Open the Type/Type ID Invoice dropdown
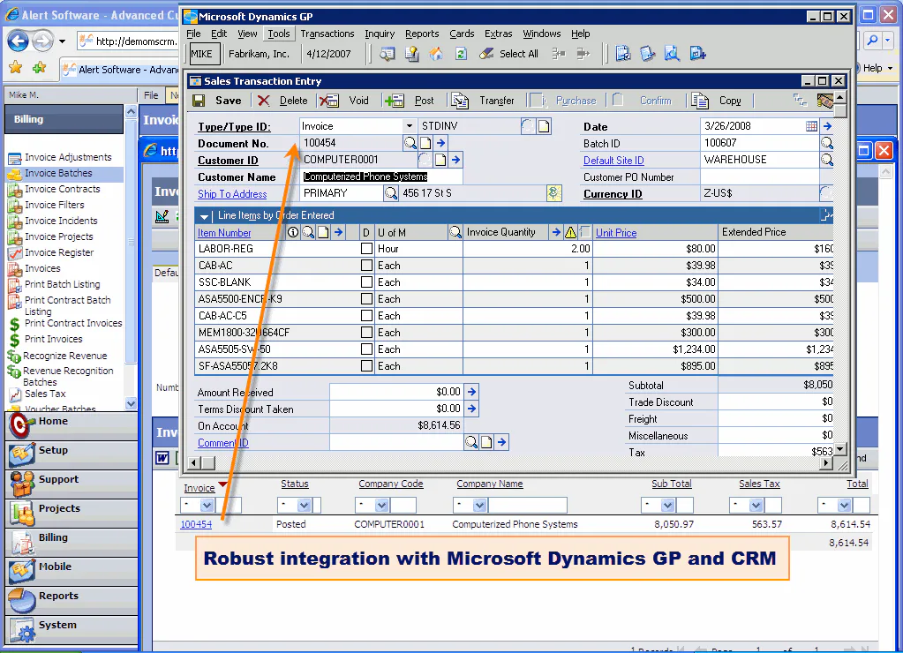The image size is (903, 653). [409, 126]
